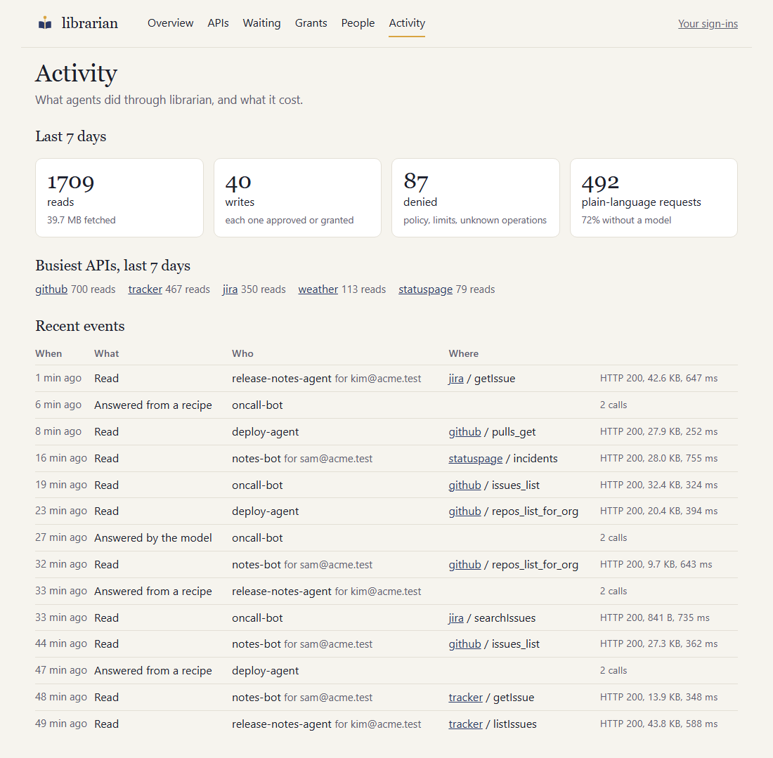
Task: Go to the APIs tab
Action: pos(218,23)
